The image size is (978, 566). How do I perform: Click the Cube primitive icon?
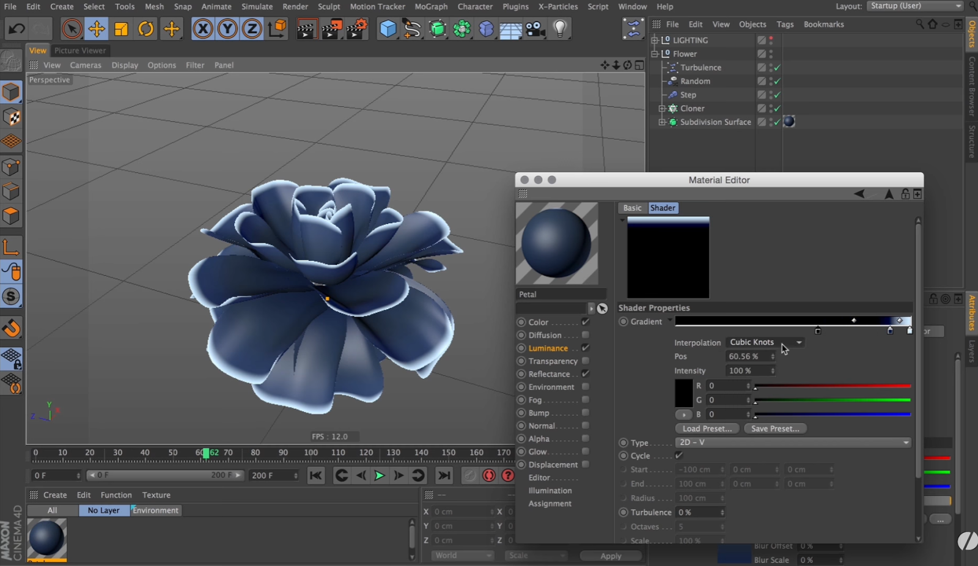[x=388, y=29]
